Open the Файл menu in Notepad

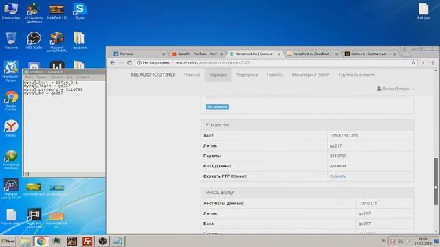(29, 77)
